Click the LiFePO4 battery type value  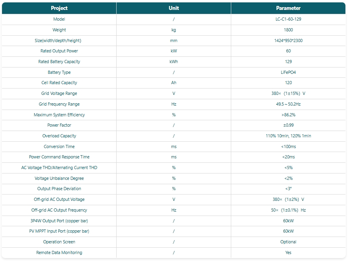[288, 72]
